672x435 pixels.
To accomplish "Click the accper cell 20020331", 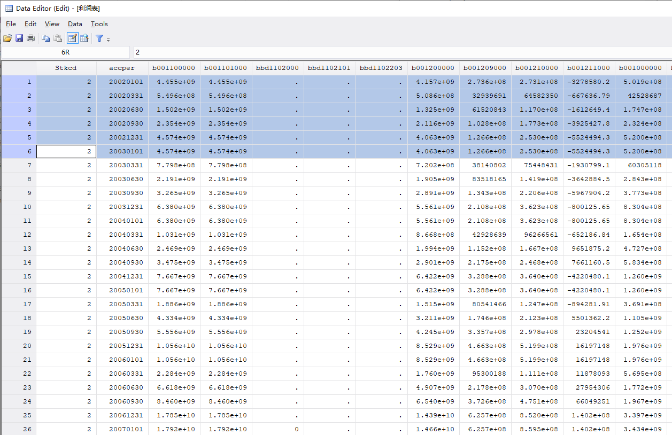I will point(122,96).
